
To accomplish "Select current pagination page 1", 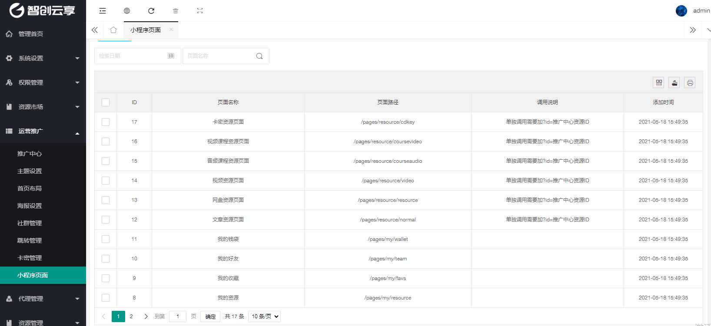I will [118, 316].
